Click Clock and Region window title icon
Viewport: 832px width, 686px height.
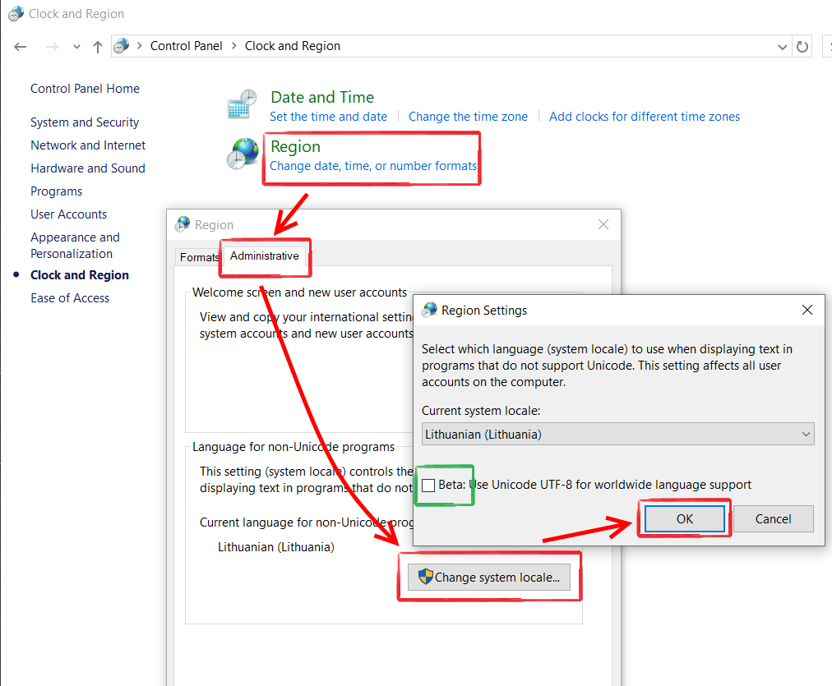(x=16, y=13)
